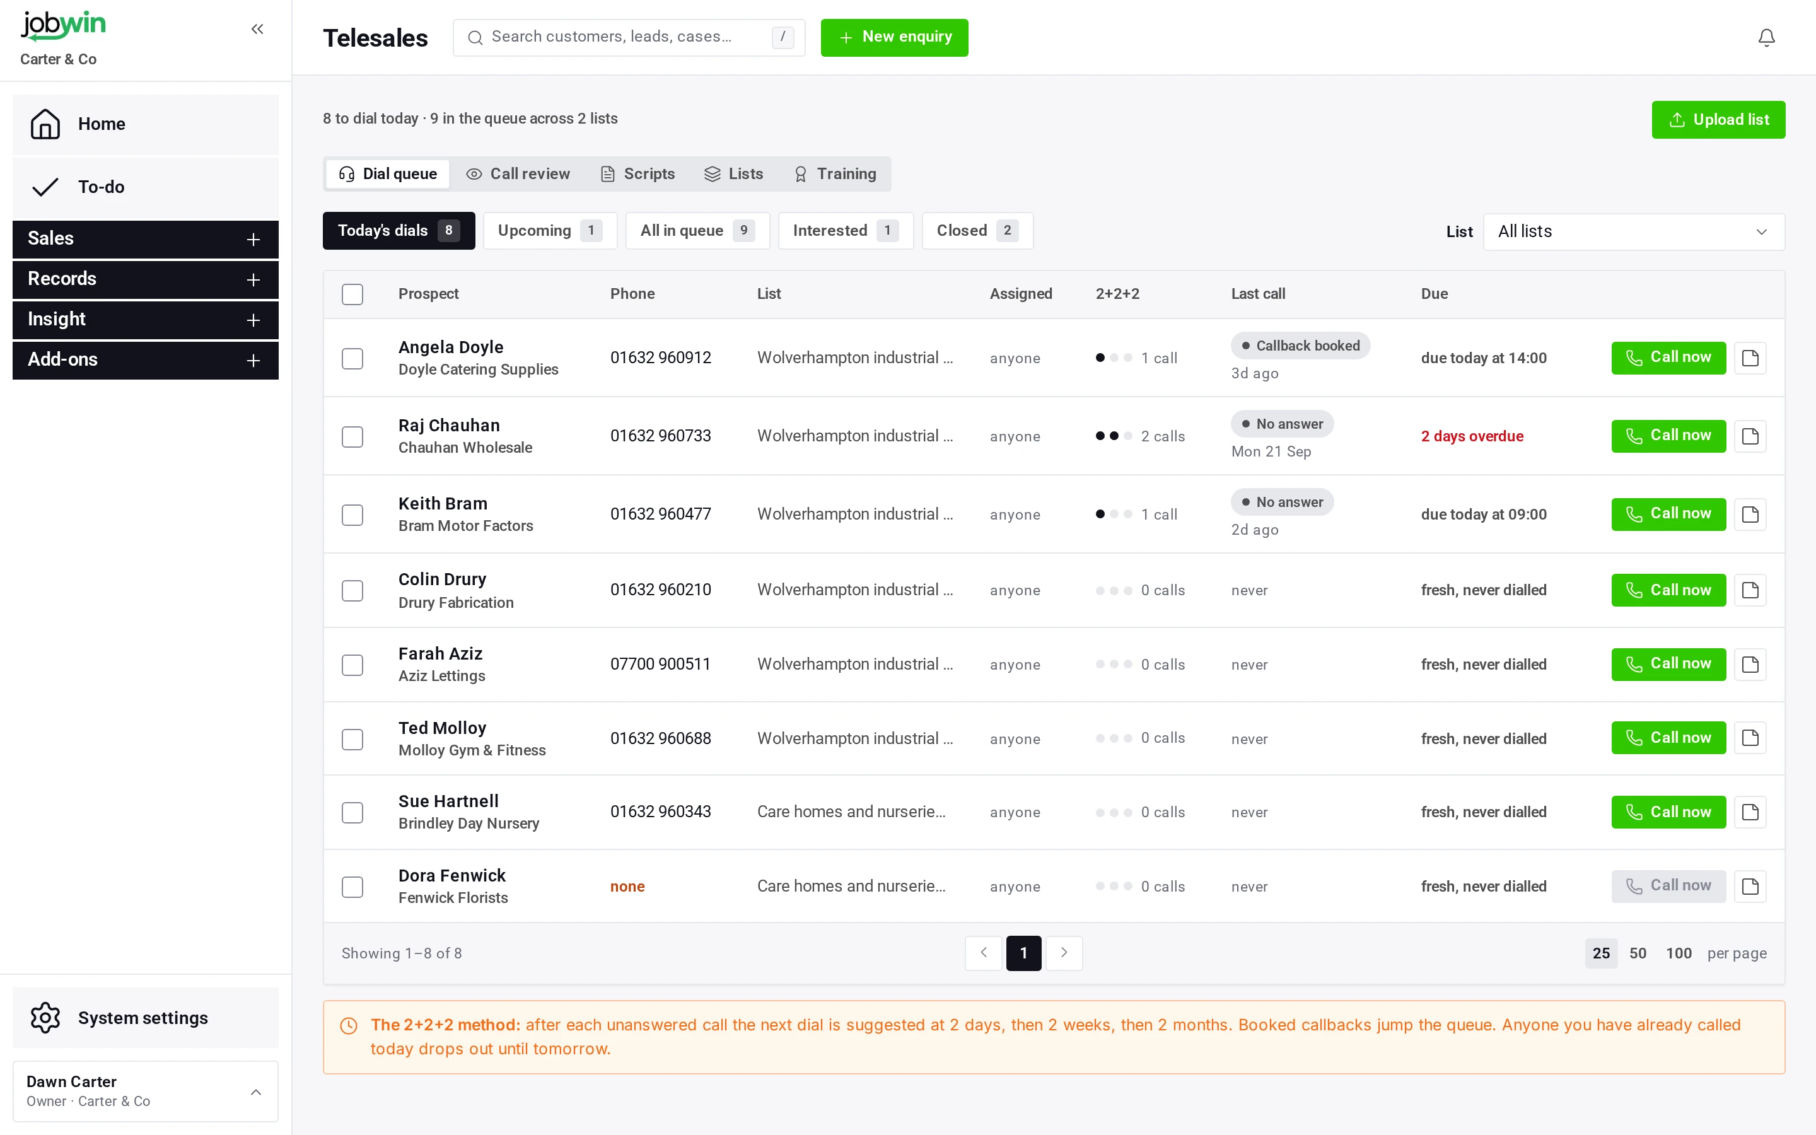Image resolution: width=1816 pixels, height=1135 pixels.
Task: Click the search magnifier icon
Action: coord(475,38)
